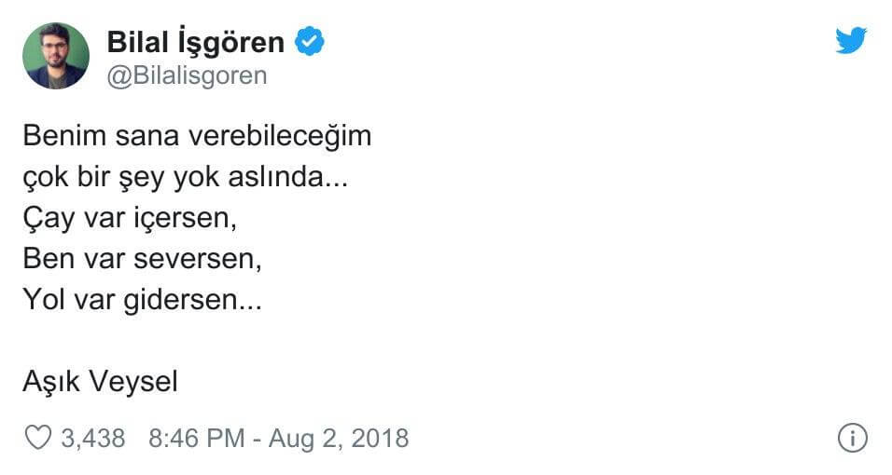Viewport: 892px width, 475px height.
Task: Click the word "Yol" in the tweet
Action: pyautogui.click(x=44, y=301)
